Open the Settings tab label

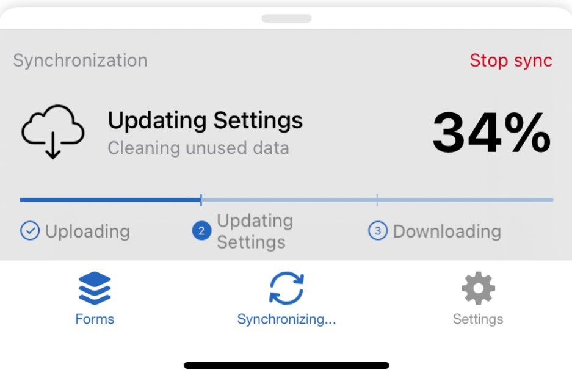click(478, 319)
